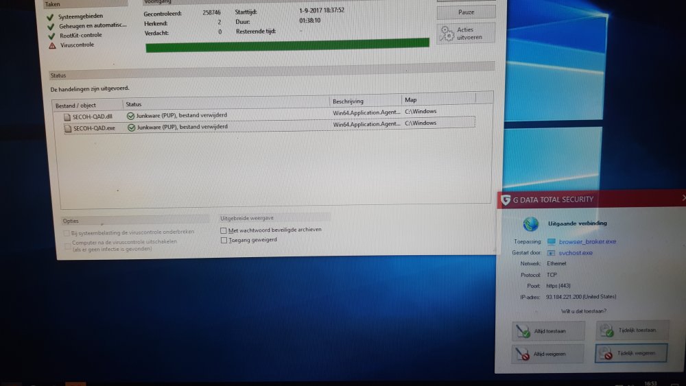Click the checkmark beside RootKit-controle
686x386 pixels.
coord(51,36)
